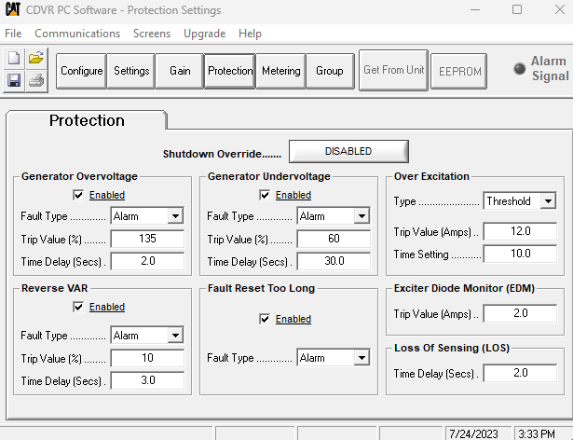Click the Shutdown Override DISABLED button

pos(348,151)
